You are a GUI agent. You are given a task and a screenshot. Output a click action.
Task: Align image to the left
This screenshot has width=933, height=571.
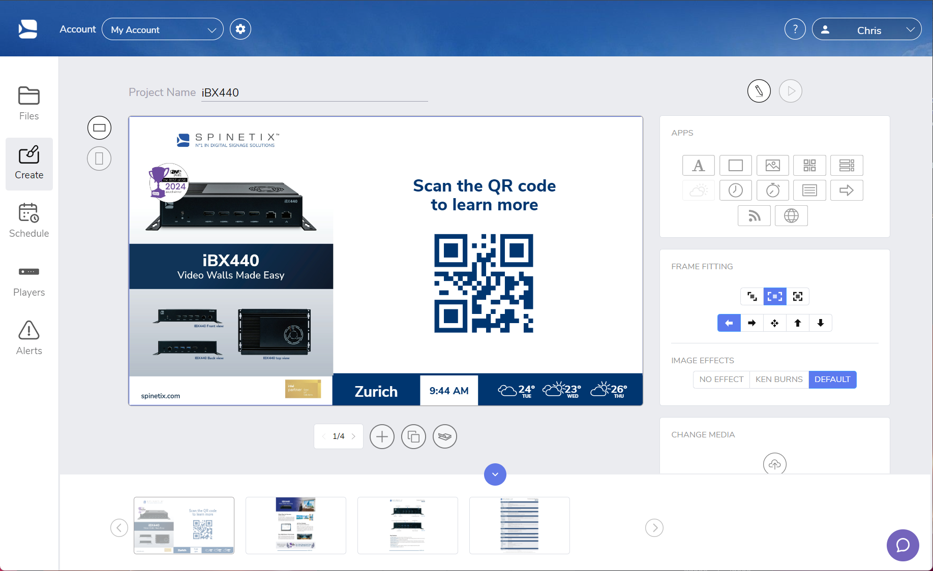pyautogui.click(x=729, y=323)
